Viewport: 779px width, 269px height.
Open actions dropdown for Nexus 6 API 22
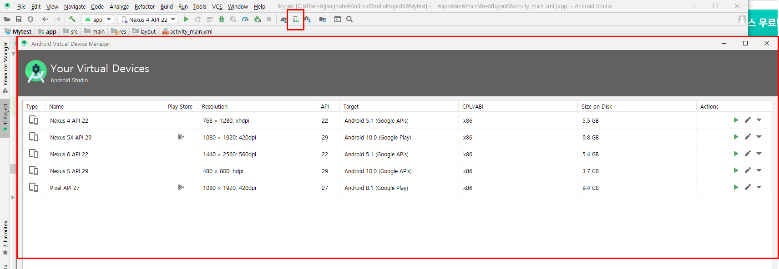[759, 154]
